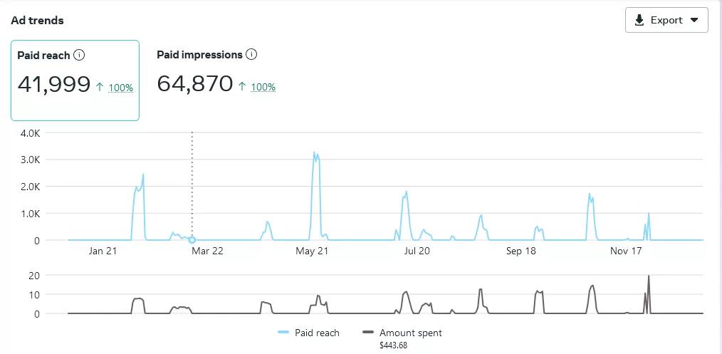Toggle the Paid reach series legend label
Viewport: 722px width, 354px height.
click(x=317, y=333)
